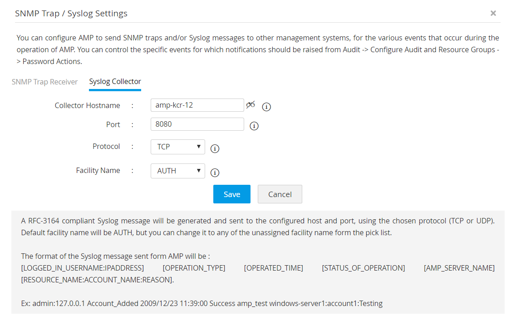This screenshot has width=516, height=321.
Task: Switch to the SNMP Trap Receiver tab
Action: 44,82
